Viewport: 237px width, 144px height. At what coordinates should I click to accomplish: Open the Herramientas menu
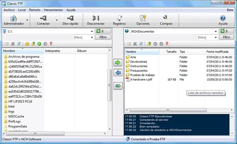(53, 10)
